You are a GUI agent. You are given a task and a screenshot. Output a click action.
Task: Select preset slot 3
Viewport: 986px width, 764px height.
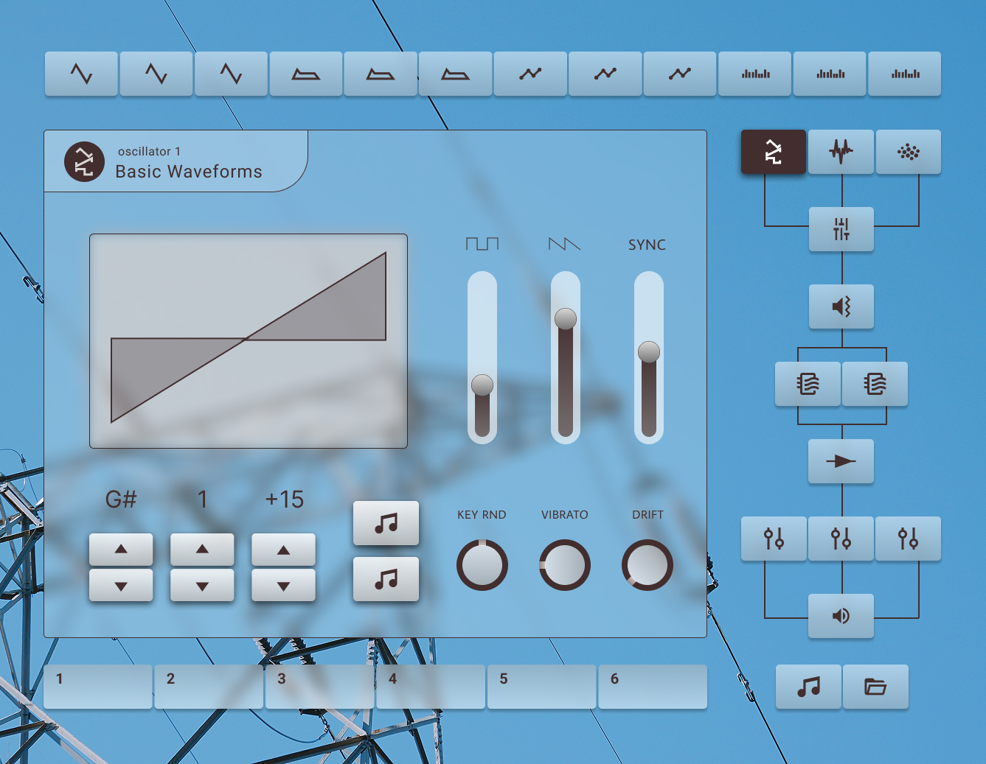coord(319,687)
